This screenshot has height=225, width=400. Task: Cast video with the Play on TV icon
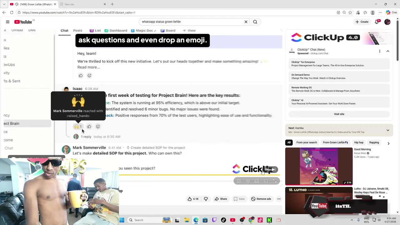click(x=266, y=181)
